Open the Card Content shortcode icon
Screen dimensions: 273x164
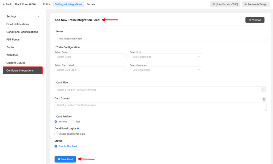[x=264, y=99]
